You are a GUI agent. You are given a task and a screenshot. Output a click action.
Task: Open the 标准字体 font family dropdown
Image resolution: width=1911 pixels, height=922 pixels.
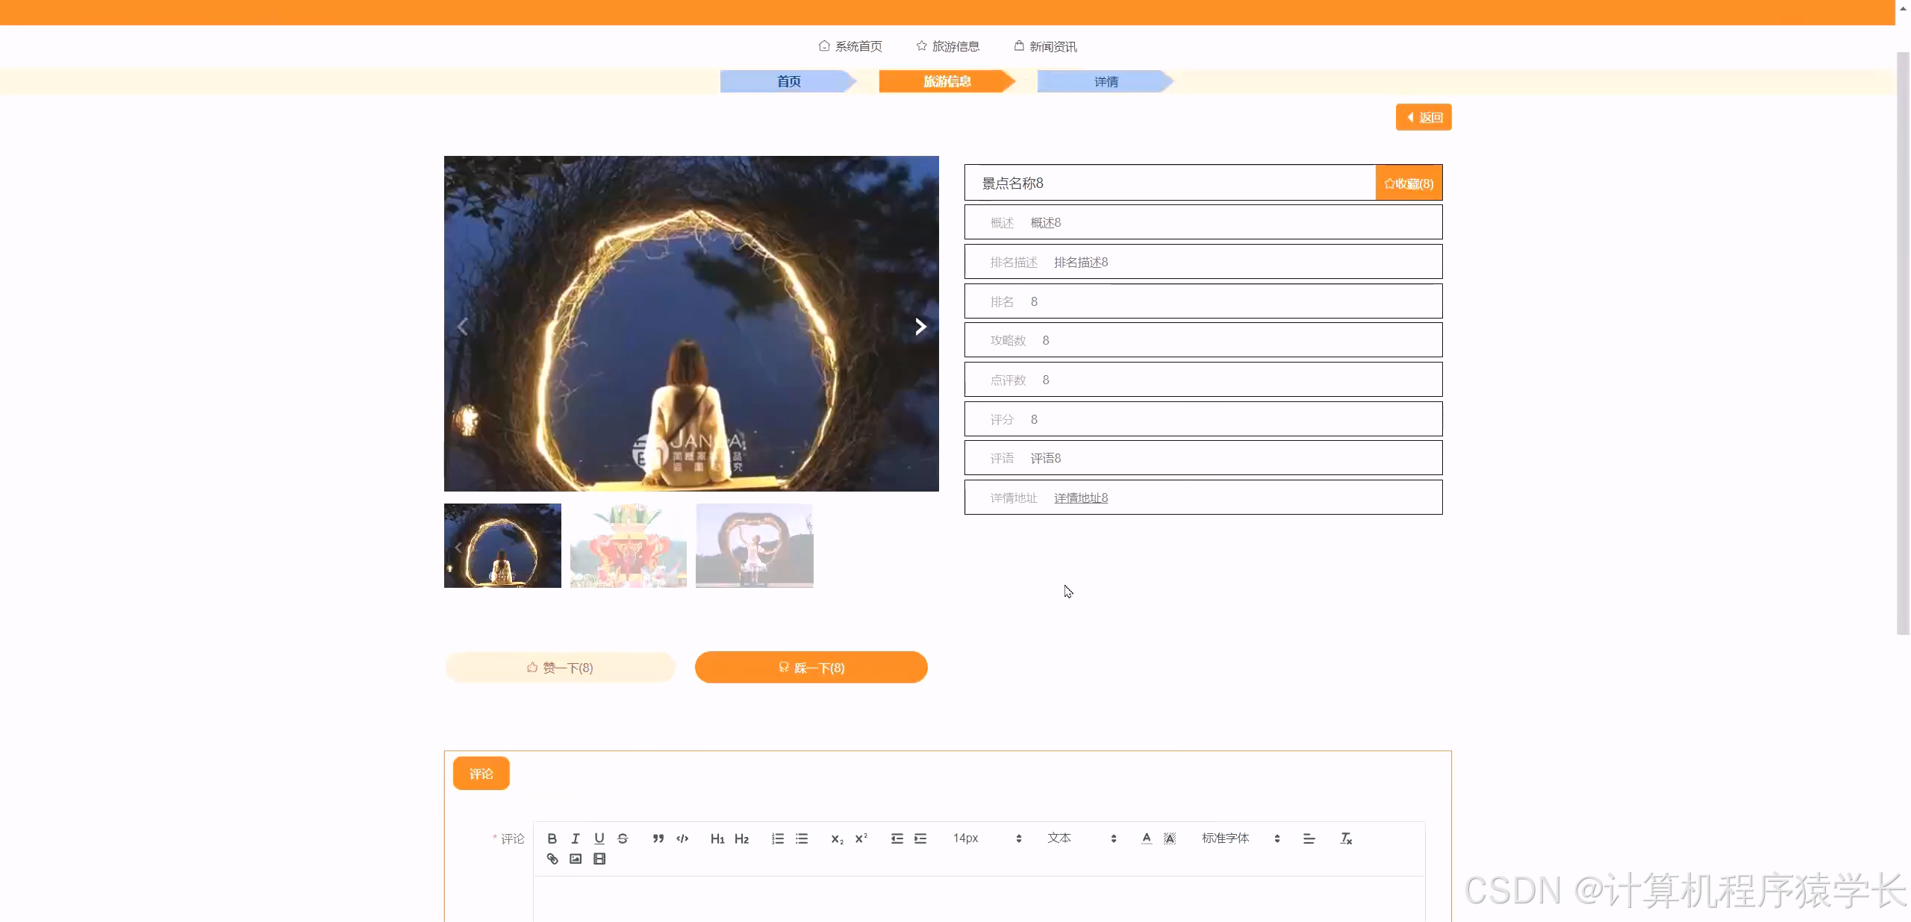coord(1226,838)
